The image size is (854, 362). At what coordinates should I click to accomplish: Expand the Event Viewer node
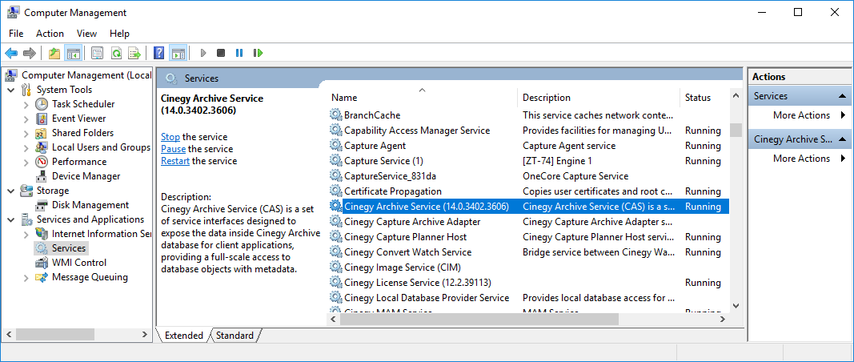pos(26,119)
